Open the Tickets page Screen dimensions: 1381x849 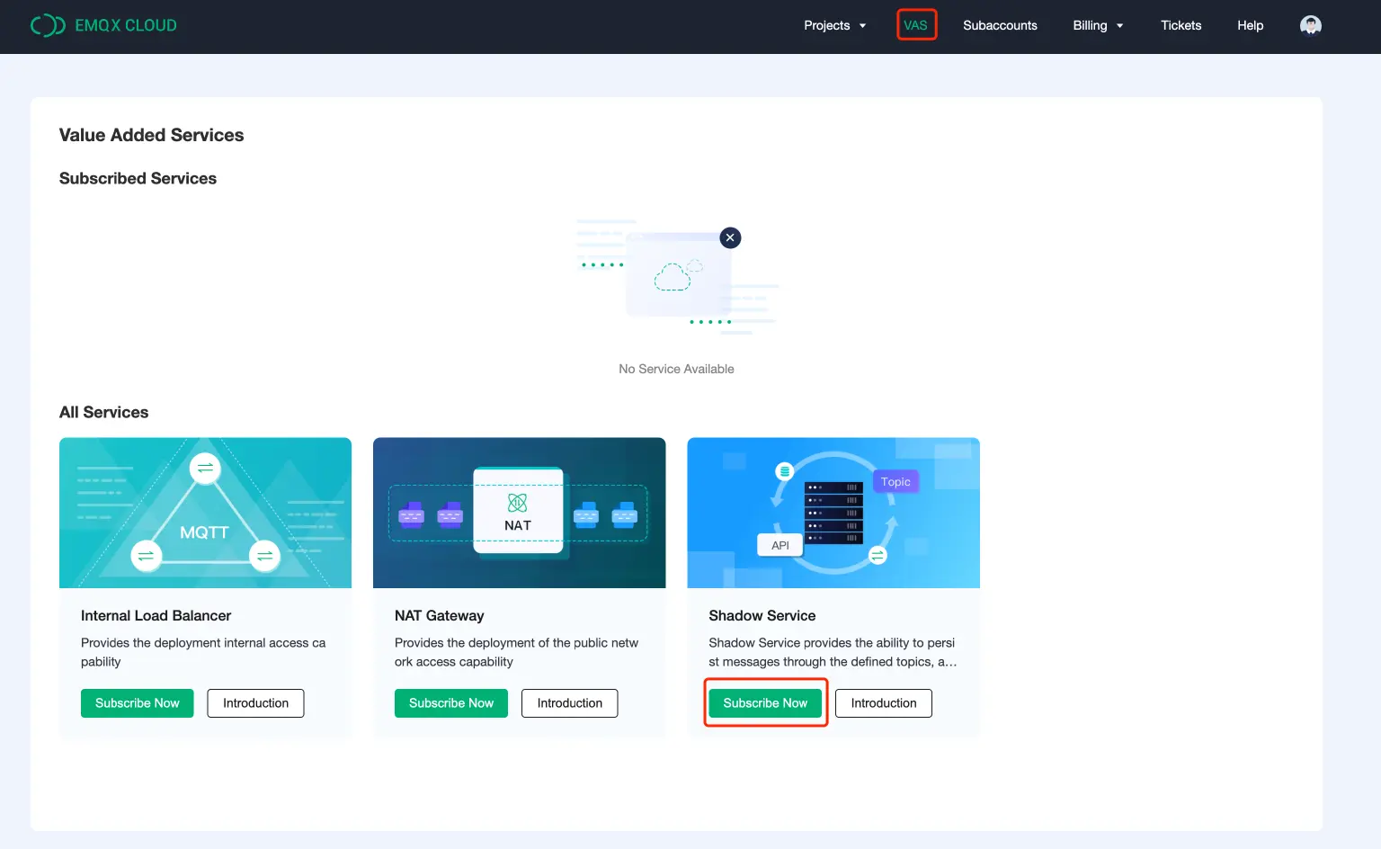[x=1181, y=25]
